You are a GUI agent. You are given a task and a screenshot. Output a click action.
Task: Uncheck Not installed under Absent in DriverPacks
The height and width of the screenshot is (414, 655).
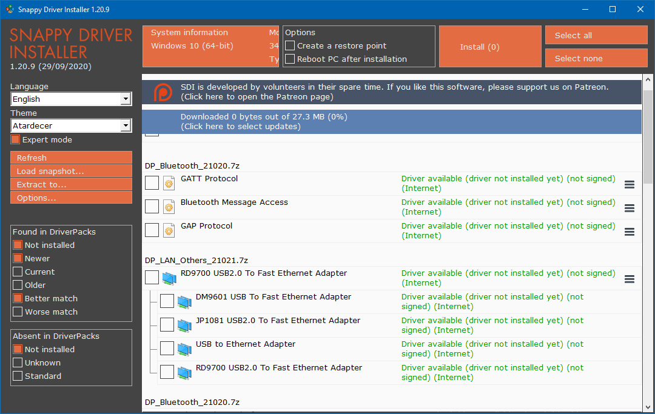(18, 349)
